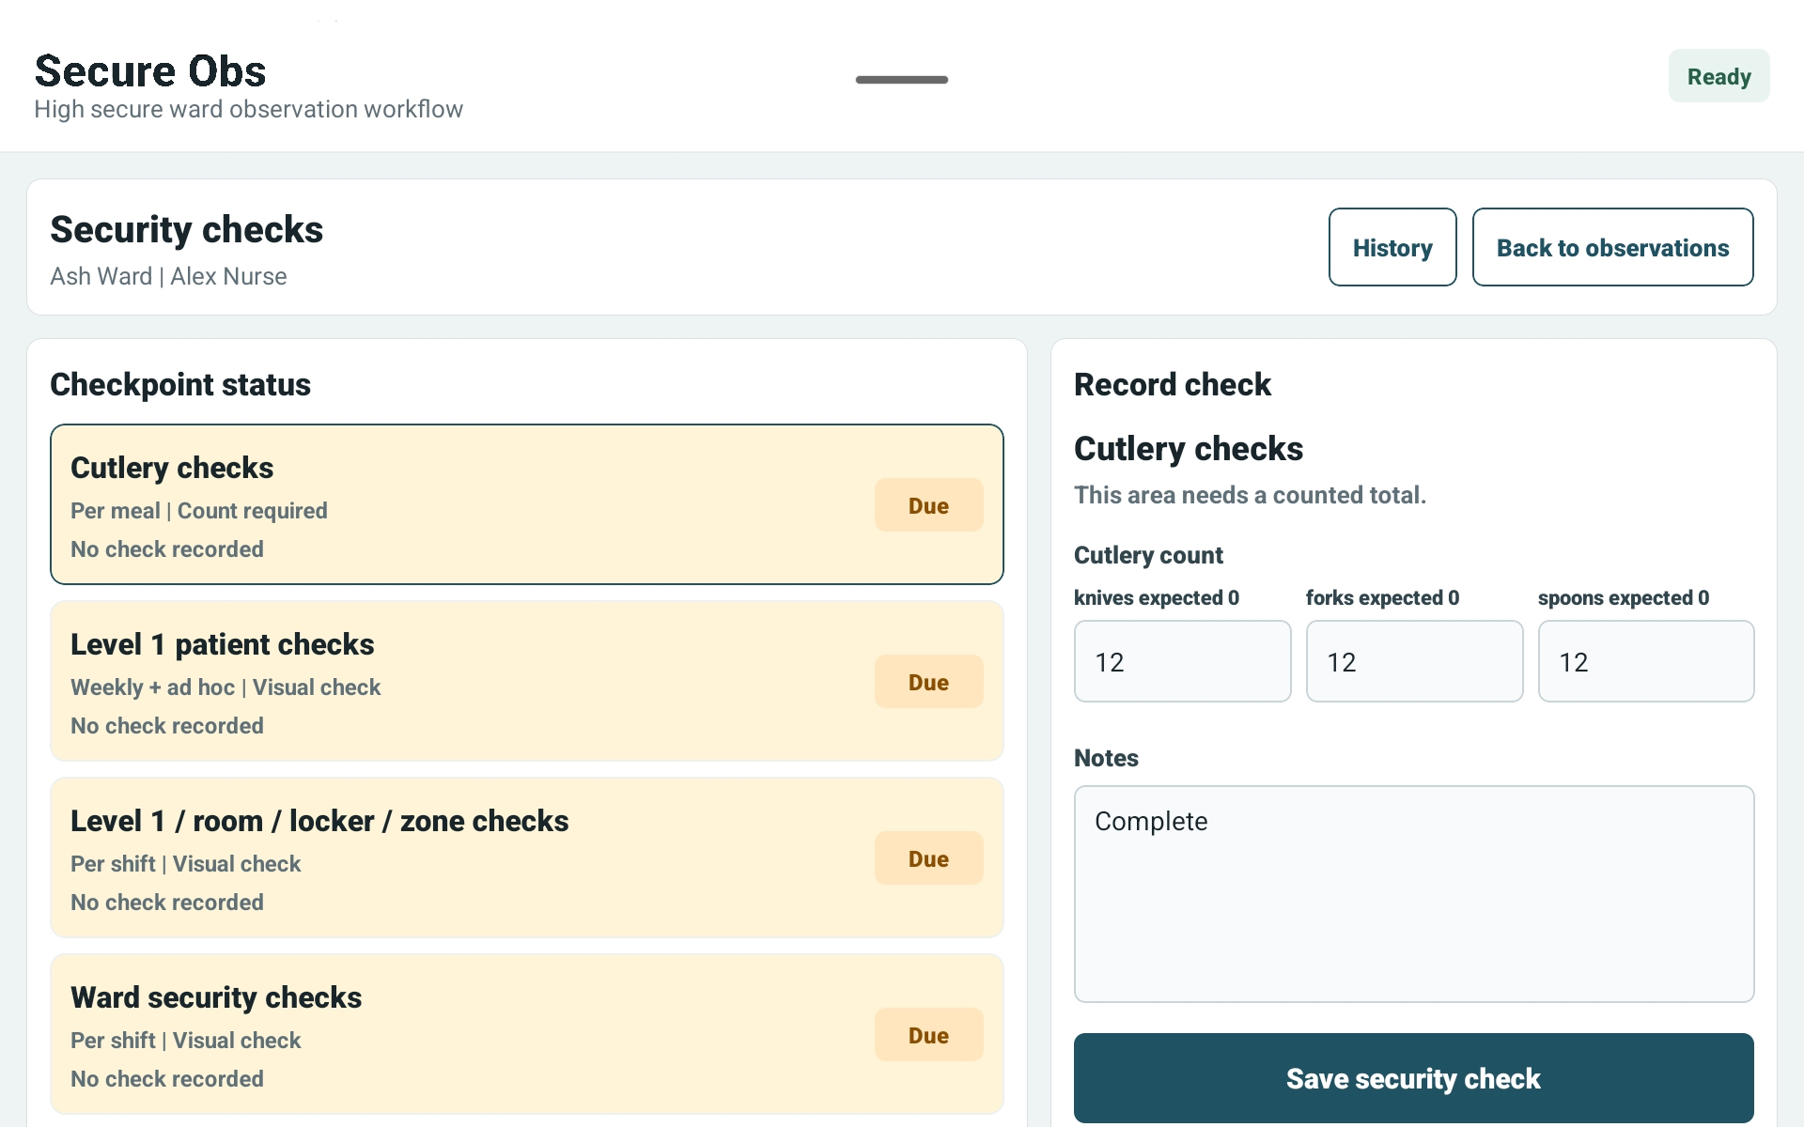Click the 'Security checks' page heading
Viewport: 1804px width, 1127px height.
click(186, 229)
